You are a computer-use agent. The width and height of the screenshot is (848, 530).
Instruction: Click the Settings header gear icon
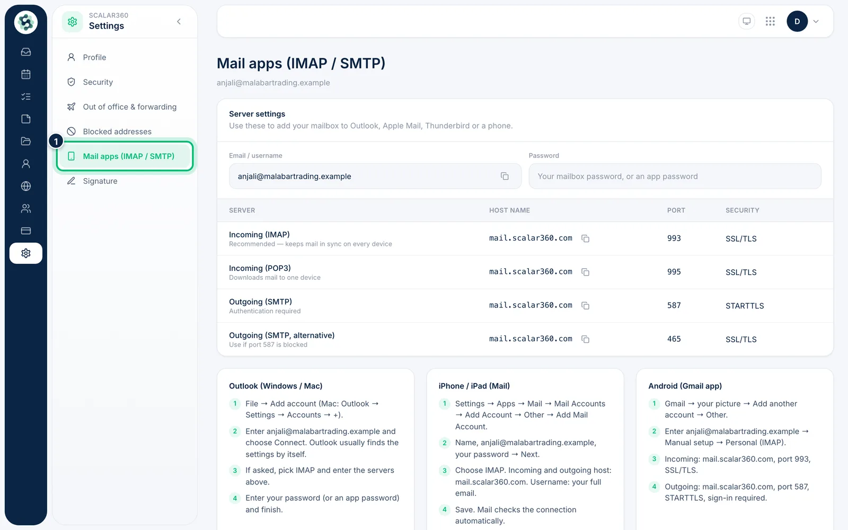click(x=73, y=22)
